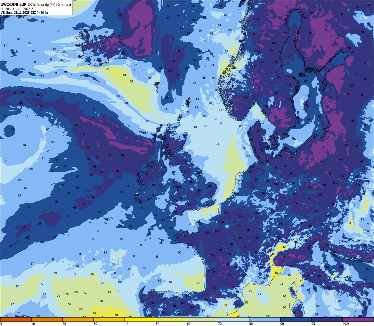Screen dimensions: 374x326
Task: Click the above 99.9% purple legend swatch
Action: pos(358,320)
